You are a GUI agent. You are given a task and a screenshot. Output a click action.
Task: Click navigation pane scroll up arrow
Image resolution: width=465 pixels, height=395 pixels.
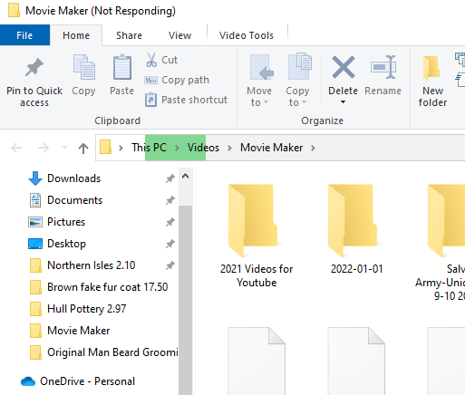point(185,176)
